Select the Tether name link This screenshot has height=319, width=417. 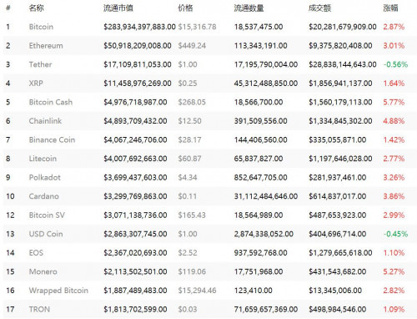tap(40, 64)
